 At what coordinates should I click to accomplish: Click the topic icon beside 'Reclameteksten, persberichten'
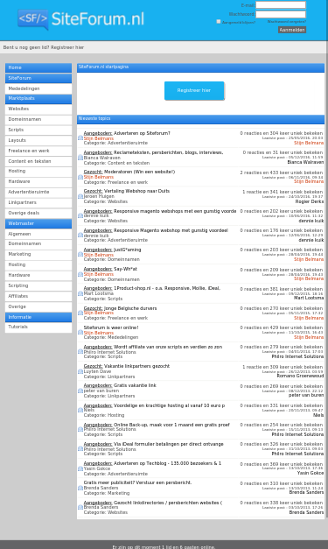[x=80, y=158]
